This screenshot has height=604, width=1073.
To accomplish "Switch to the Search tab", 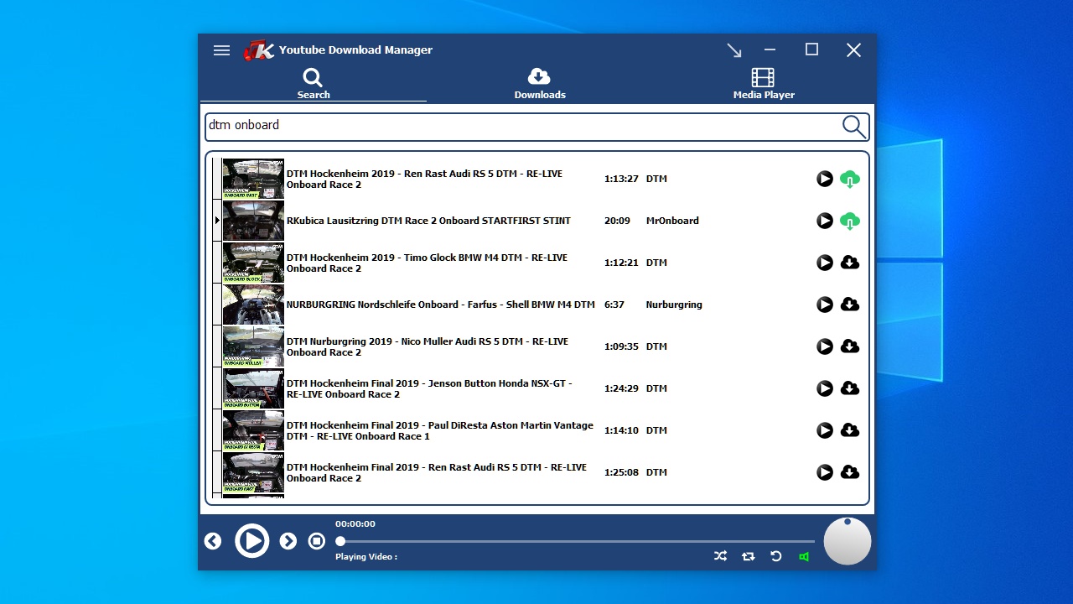I will coord(314,84).
